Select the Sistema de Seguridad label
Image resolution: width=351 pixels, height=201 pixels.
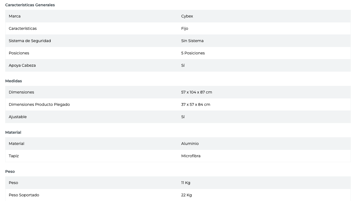(30, 41)
